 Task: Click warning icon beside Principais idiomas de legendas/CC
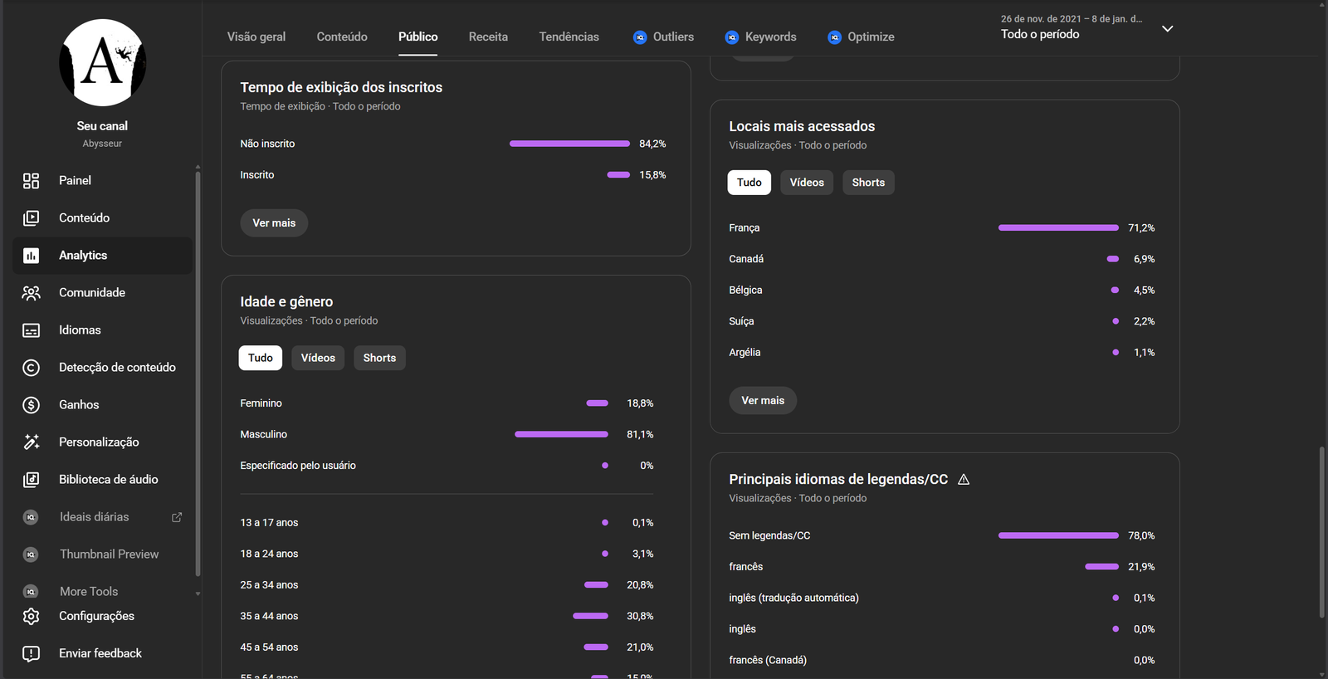coord(964,480)
